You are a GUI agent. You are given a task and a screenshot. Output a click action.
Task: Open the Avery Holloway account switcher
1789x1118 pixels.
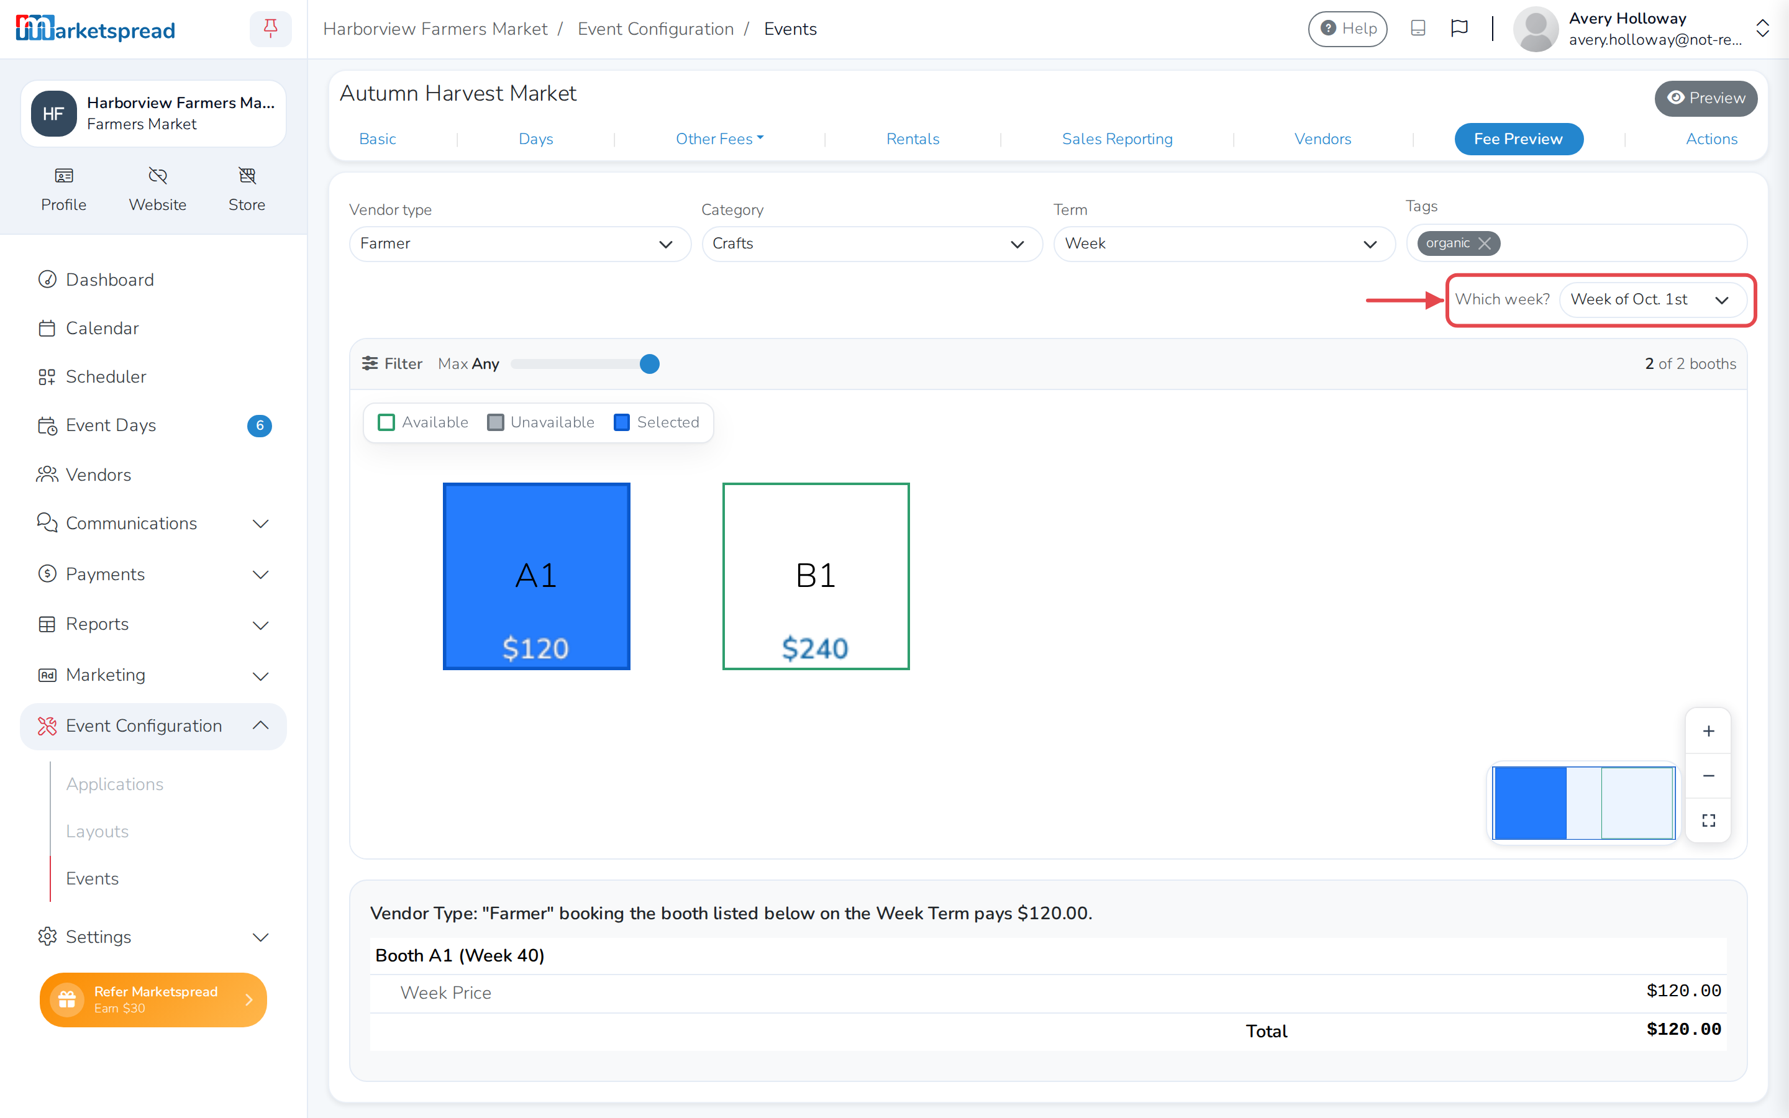click(1762, 29)
